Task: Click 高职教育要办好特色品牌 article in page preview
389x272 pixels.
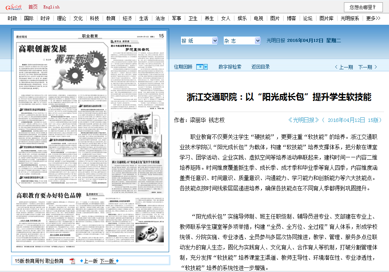Action: [49, 195]
